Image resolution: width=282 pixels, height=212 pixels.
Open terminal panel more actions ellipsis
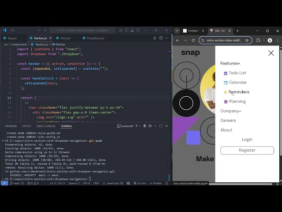[x=156, y=126]
